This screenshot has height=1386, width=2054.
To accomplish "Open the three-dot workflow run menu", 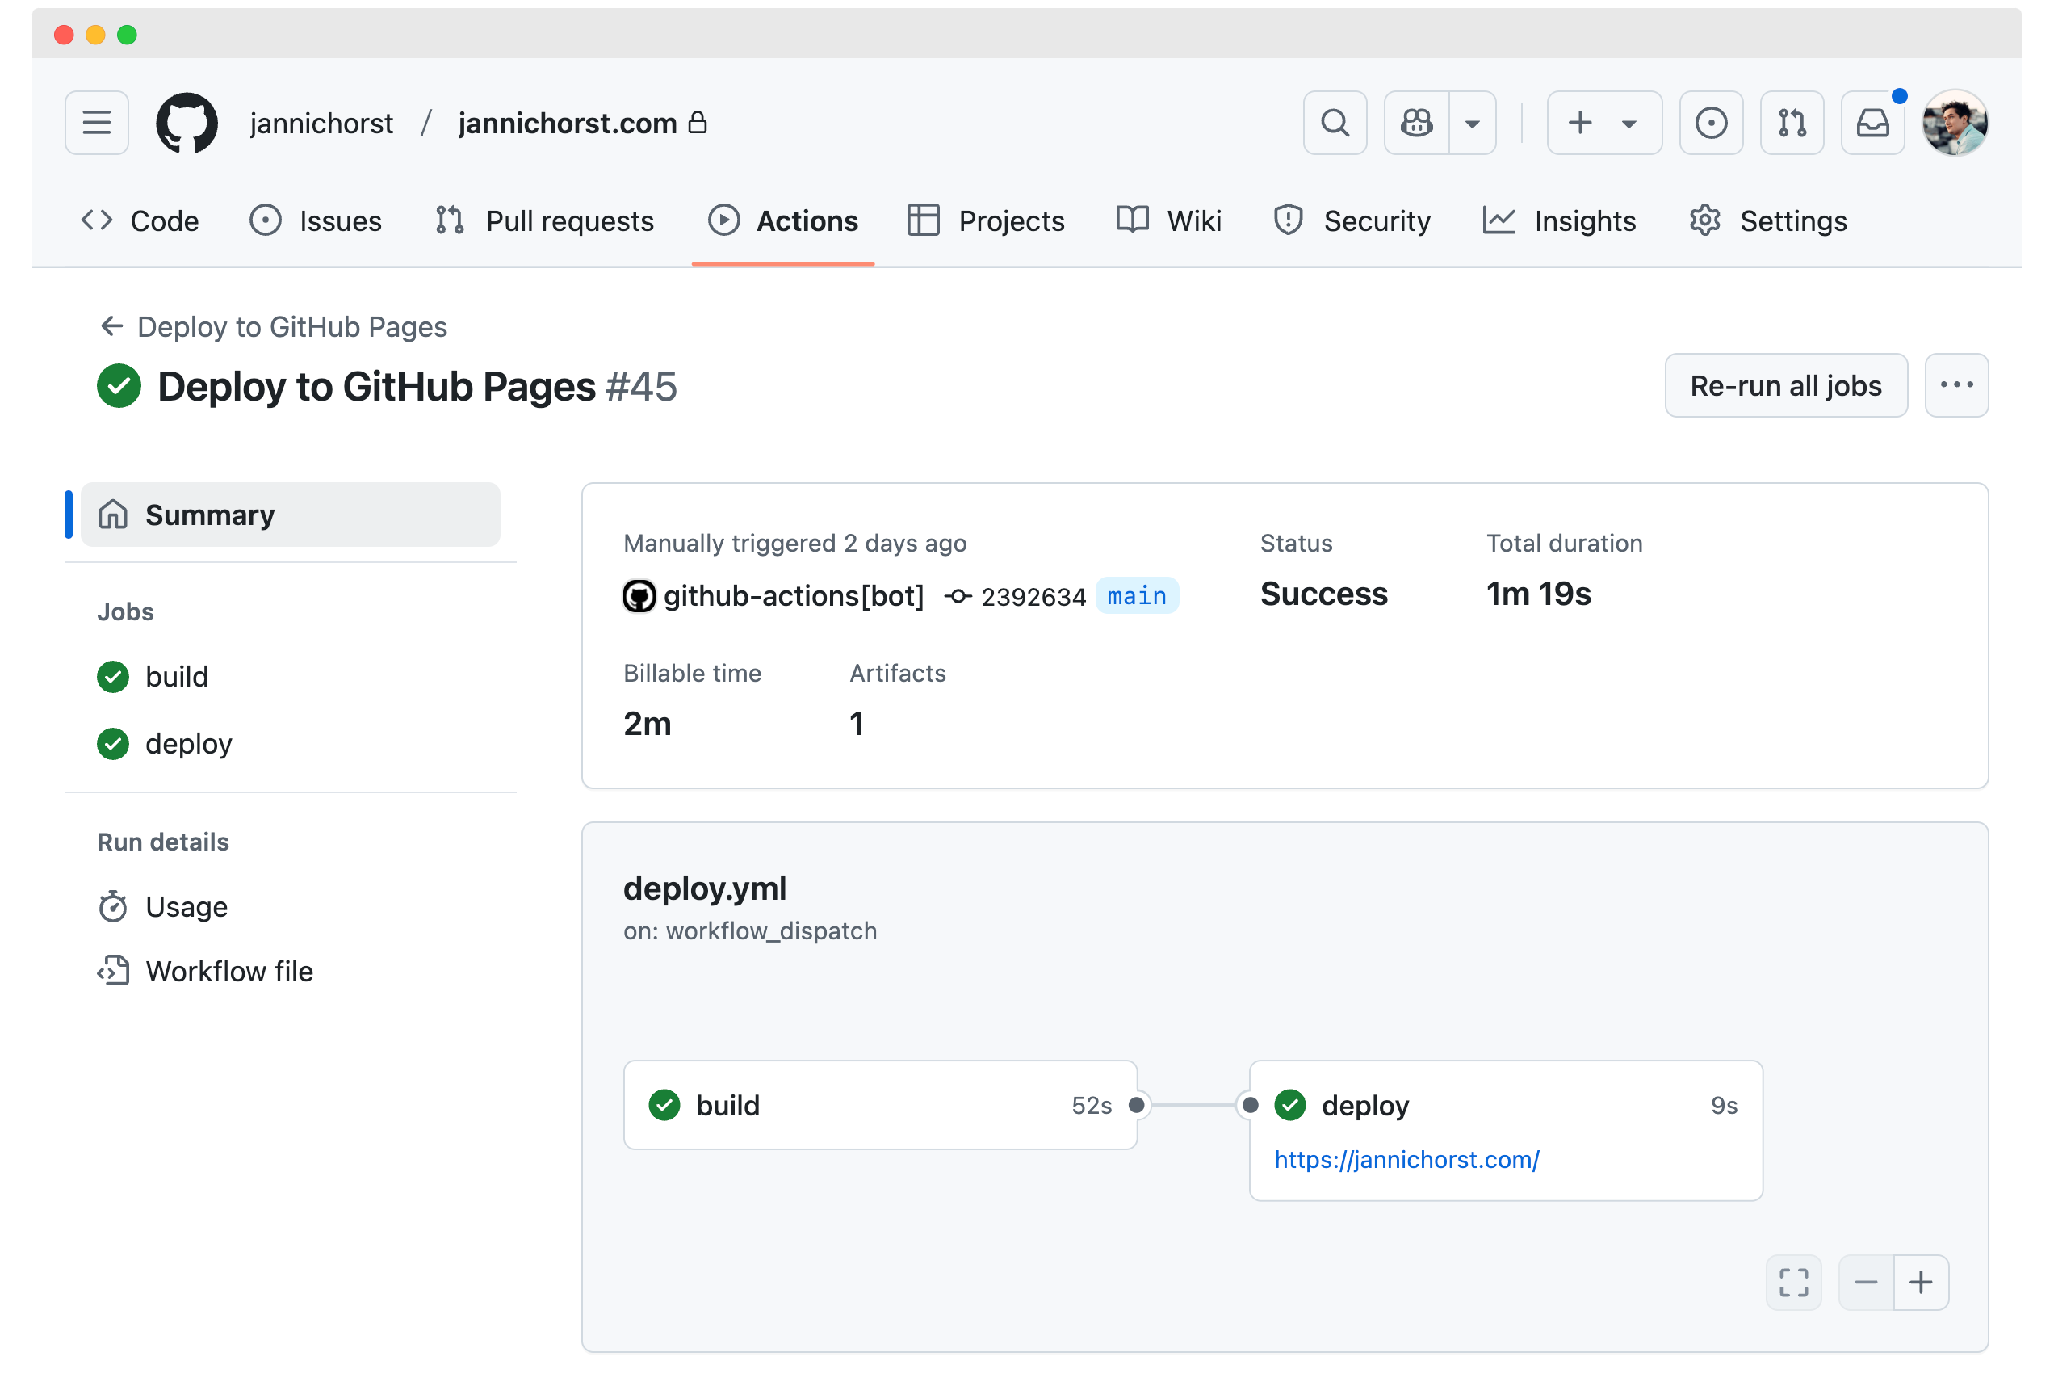I will 1956,385.
